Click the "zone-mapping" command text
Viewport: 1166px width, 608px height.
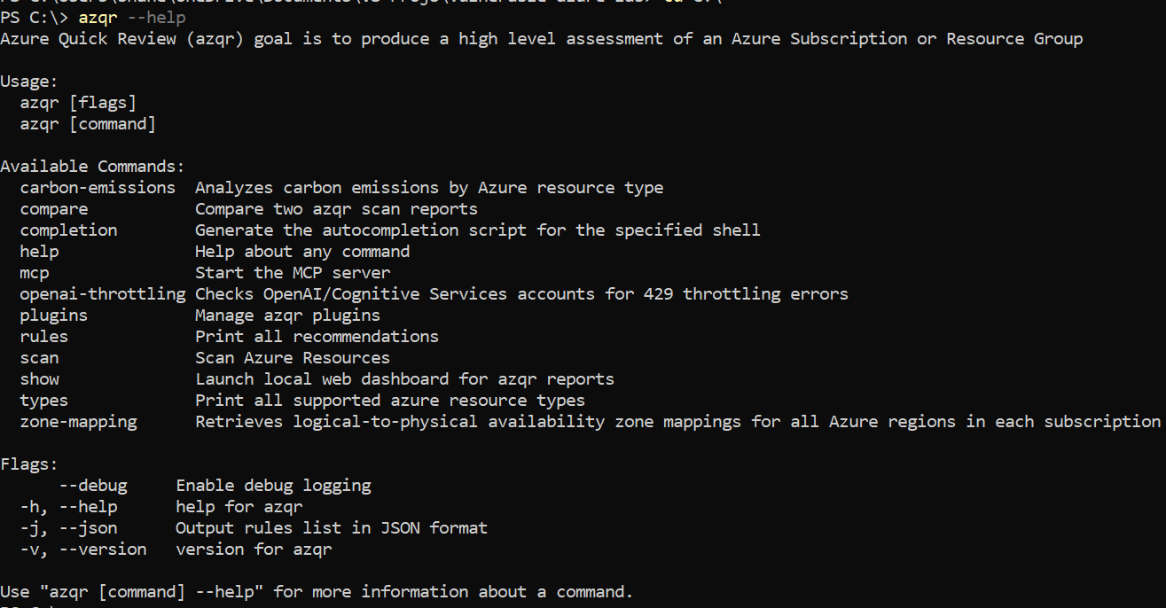tap(78, 422)
